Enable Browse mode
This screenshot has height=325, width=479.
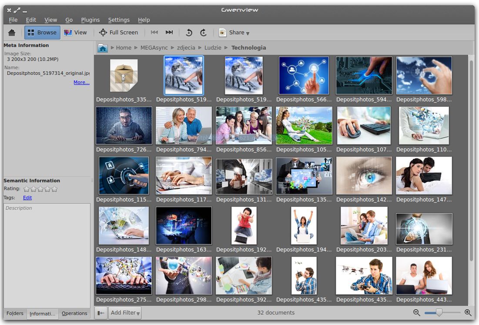tap(42, 32)
